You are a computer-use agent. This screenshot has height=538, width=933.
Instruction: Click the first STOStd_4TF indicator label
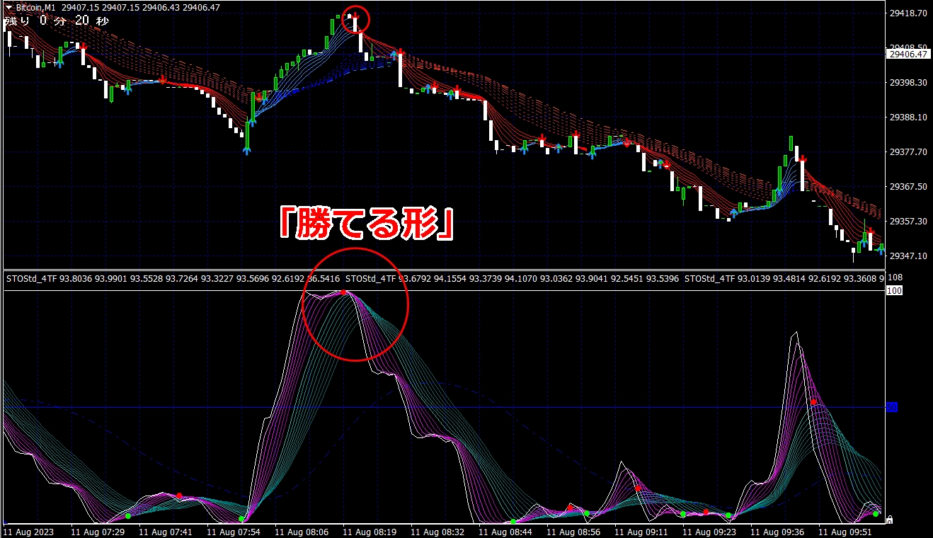click(x=33, y=279)
